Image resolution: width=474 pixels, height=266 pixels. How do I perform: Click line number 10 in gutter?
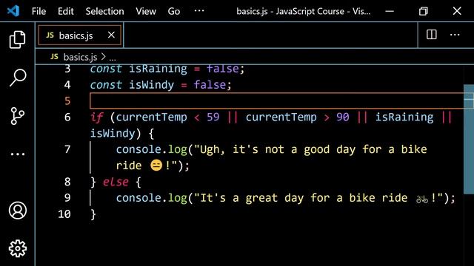[64, 214]
